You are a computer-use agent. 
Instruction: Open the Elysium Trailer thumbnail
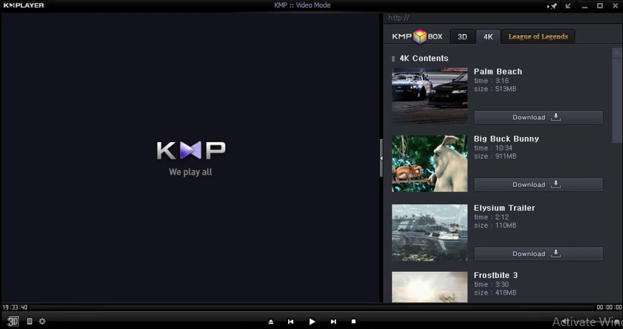coord(430,232)
